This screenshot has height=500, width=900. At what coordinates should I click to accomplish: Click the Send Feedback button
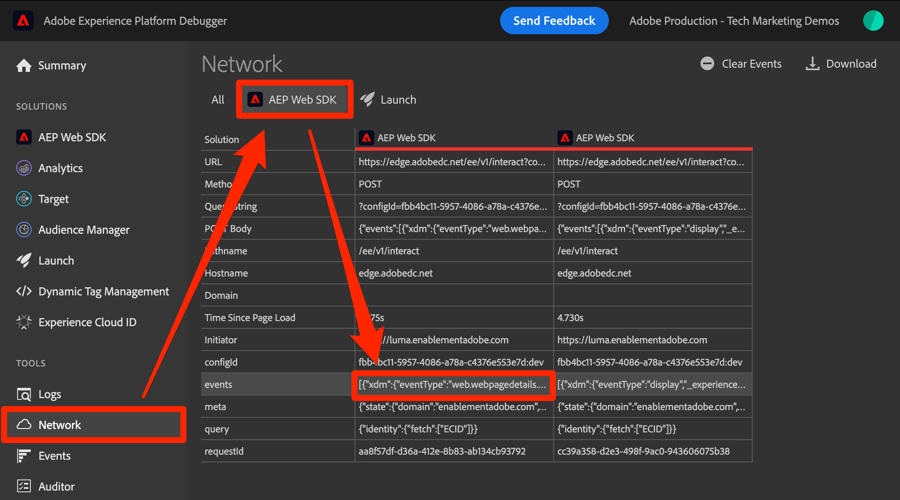tap(554, 21)
